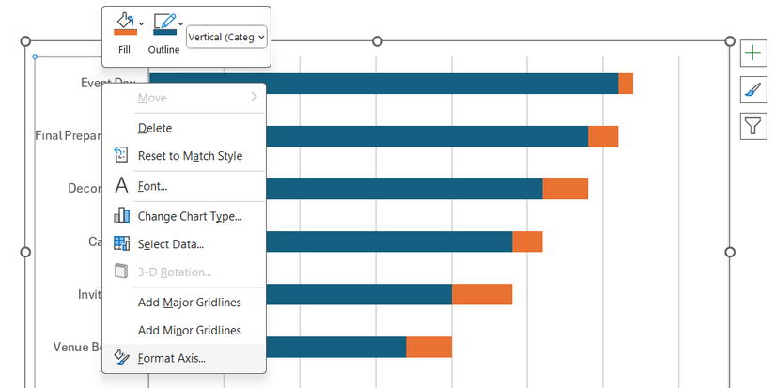Click the chart's top-right corner resize handle
Screen dimensions: 775x388
[x=730, y=41]
